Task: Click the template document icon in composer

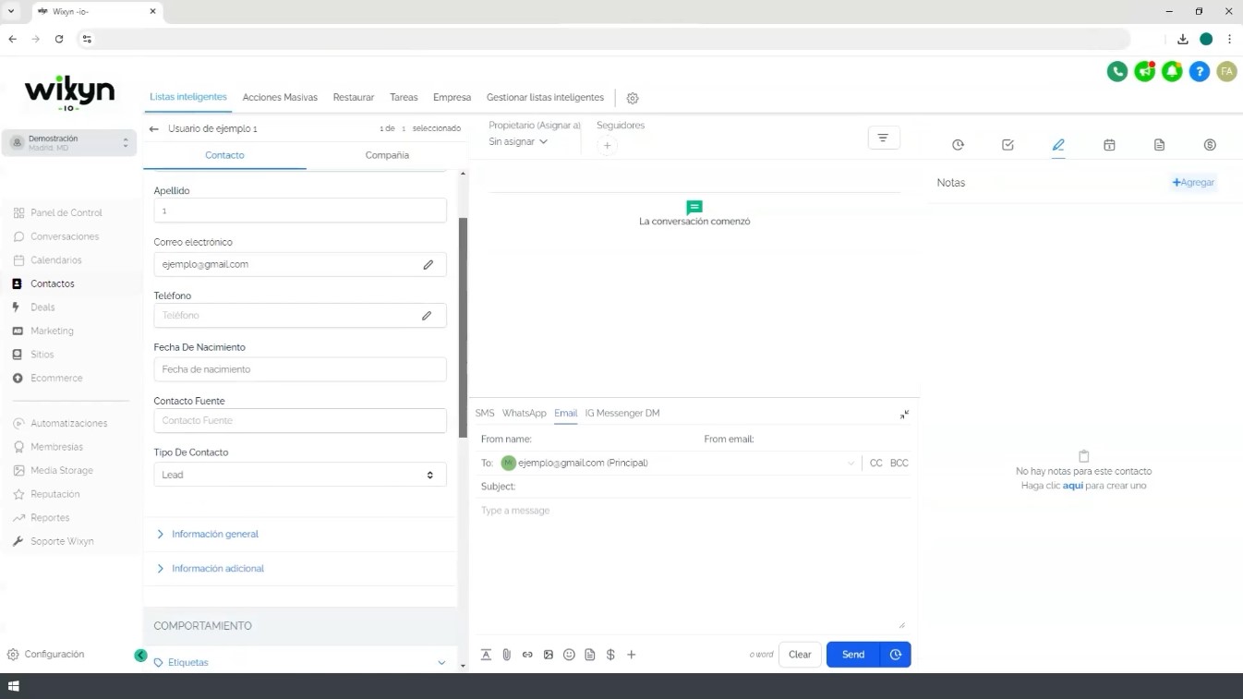Action: pyautogui.click(x=590, y=655)
